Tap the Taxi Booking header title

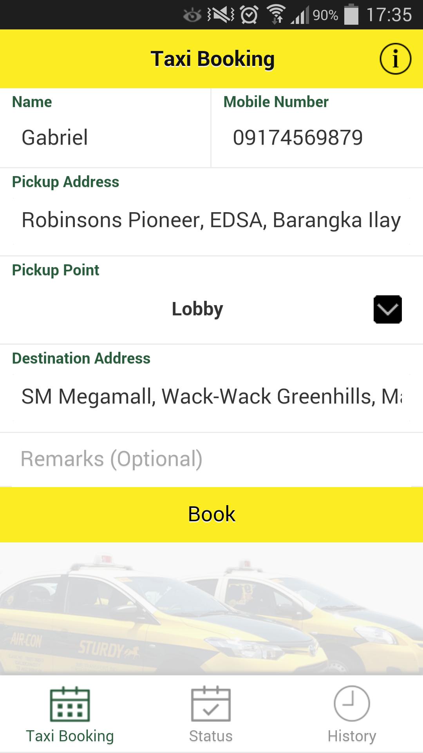pos(213,59)
